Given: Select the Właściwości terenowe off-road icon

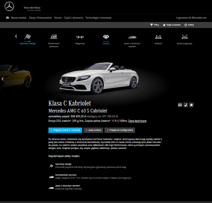Looking at the screenshot, I should click(54, 36).
